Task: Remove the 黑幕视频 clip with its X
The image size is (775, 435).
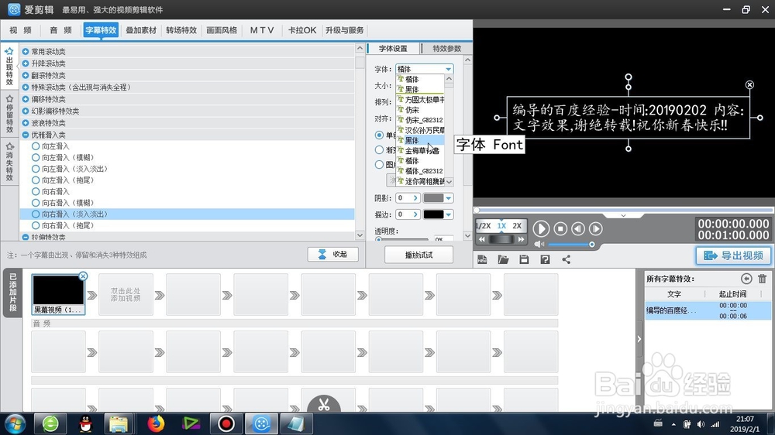Action: tap(83, 276)
